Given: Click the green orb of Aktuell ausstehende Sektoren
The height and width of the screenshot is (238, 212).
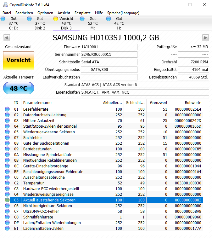Looking at the screenshot, I should tap(7, 200).
